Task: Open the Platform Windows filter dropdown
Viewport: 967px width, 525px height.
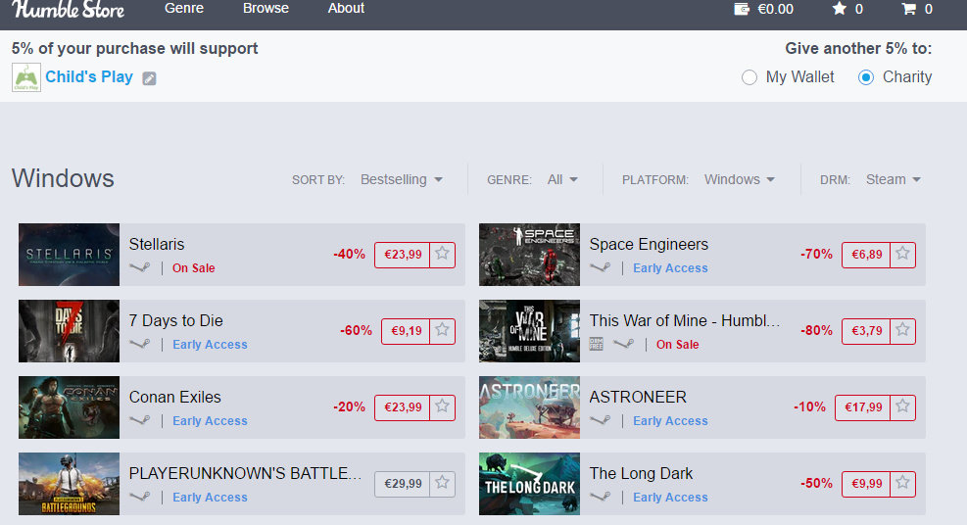Action: tap(740, 179)
